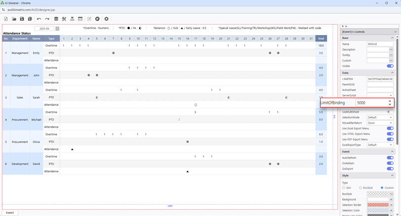Click the New document icon

(6, 19)
